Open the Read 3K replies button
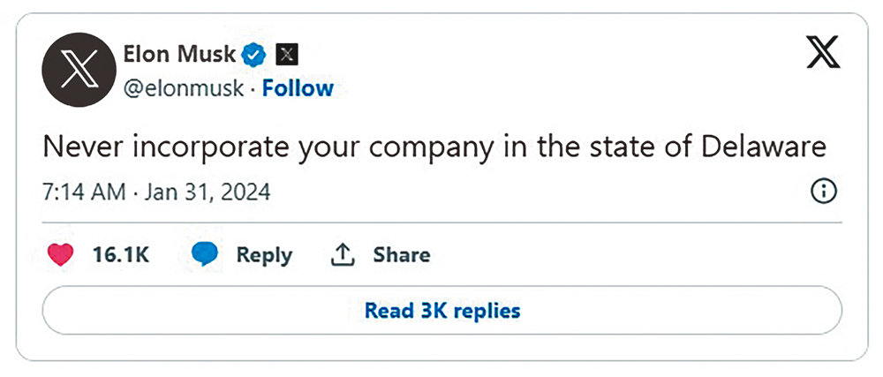The height and width of the screenshot is (377, 883). click(441, 311)
